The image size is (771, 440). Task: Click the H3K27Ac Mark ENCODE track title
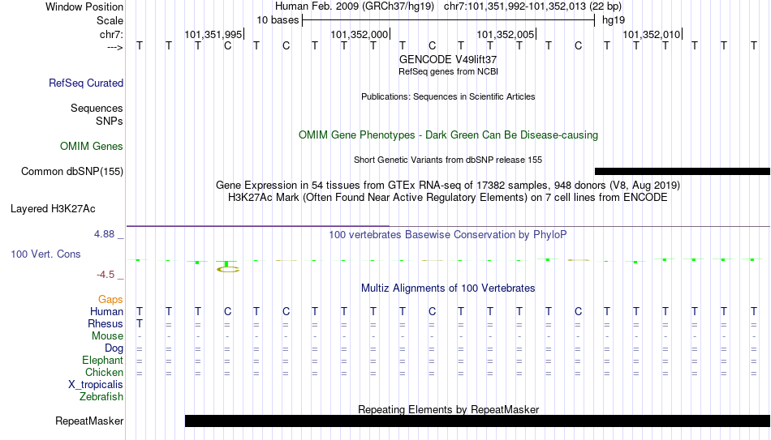click(448, 198)
